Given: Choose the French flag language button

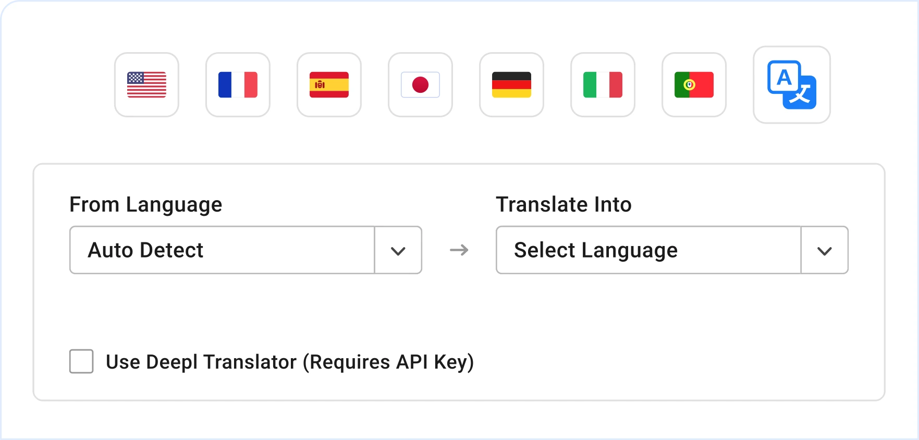Looking at the screenshot, I should click(x=238, y=84).
